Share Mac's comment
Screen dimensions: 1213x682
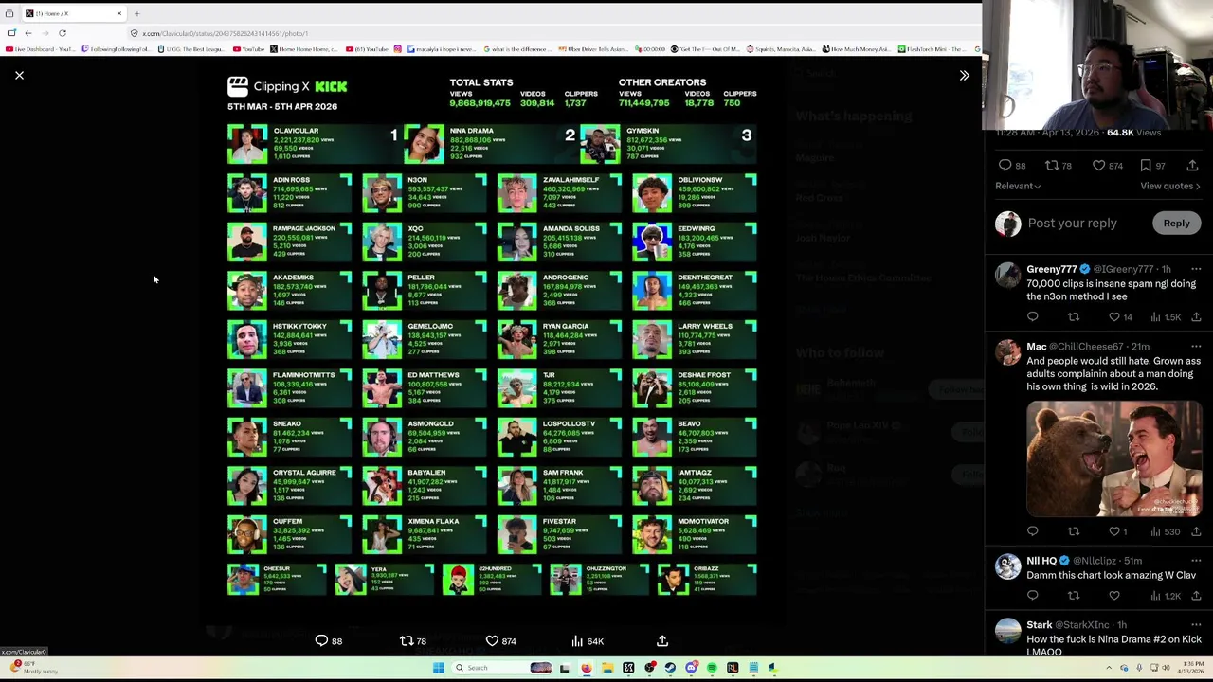1196,531
